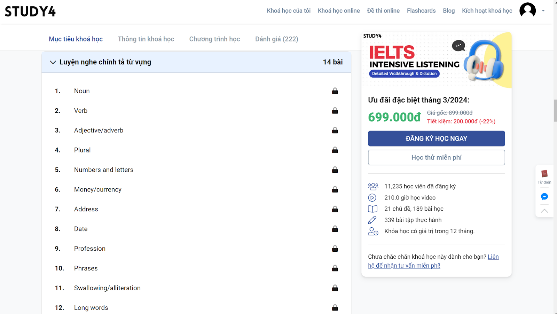Click the scroll-to-top arrow icon
The width and height of the screenshot is (557, 314).
click(x=544, y=211)
